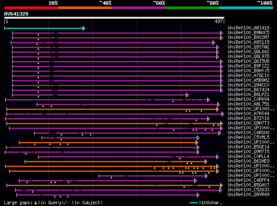This screenshot has width=277, height=206.
Task: Open hit UniRef100_C4DFF4
Action: tap(248, 180)
